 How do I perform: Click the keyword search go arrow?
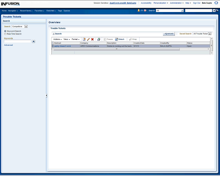(33, 41)
